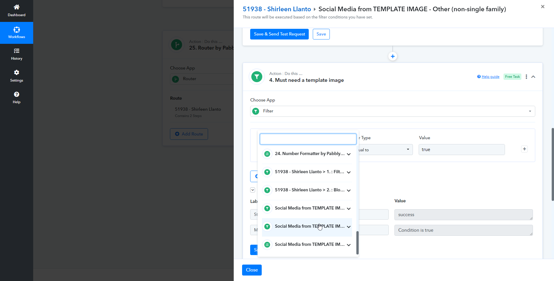Click the Condition is true value box
The image size is (554, 281).
pyautogui.click(x=463, y=230)
